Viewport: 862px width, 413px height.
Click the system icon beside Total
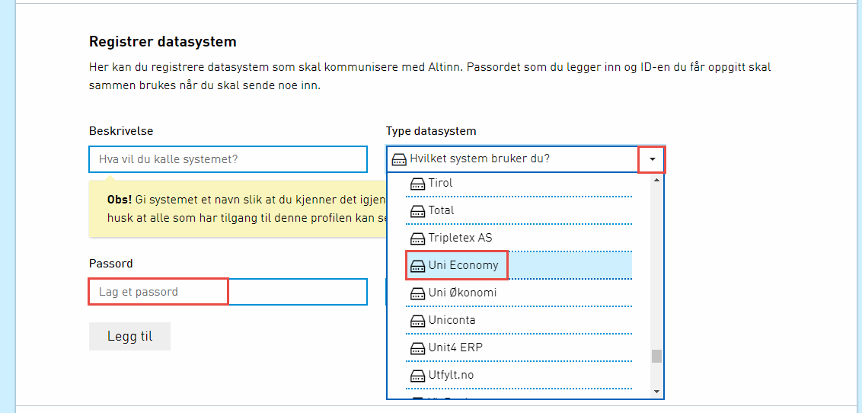click(x=417, y=211)
